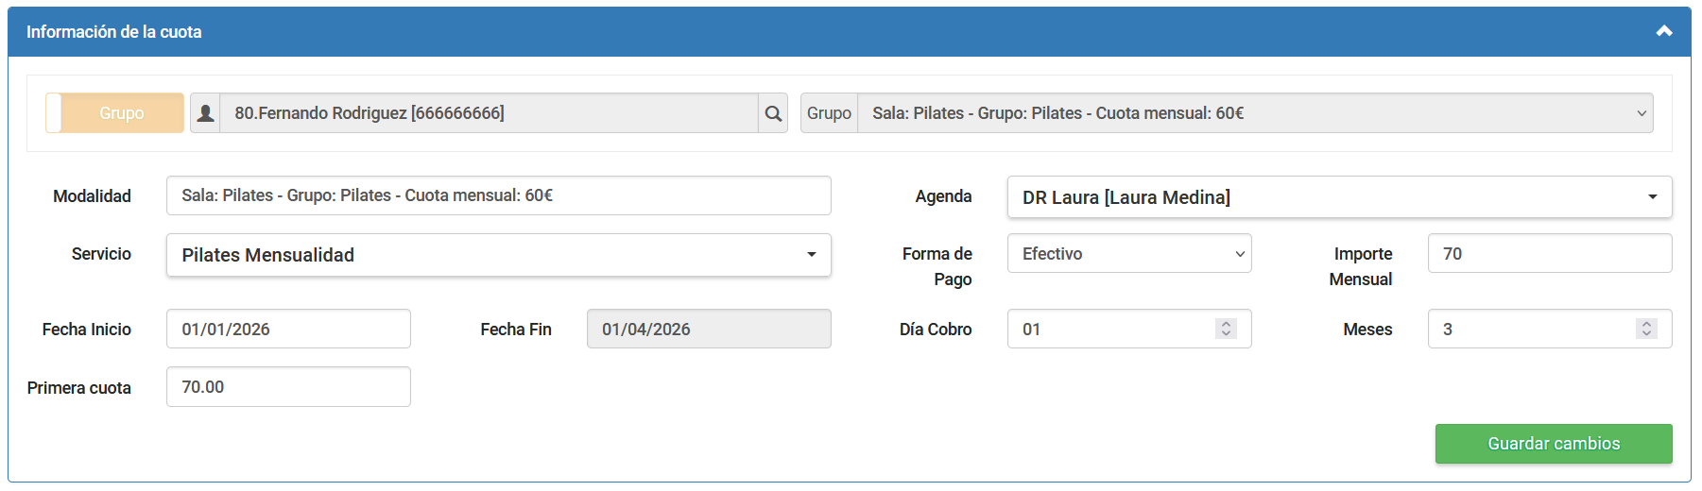Image resolution: width=1702 pixels, height=491 pixels.
Task: Click the Fecha Inicio date field
Action: pos(288,330)
